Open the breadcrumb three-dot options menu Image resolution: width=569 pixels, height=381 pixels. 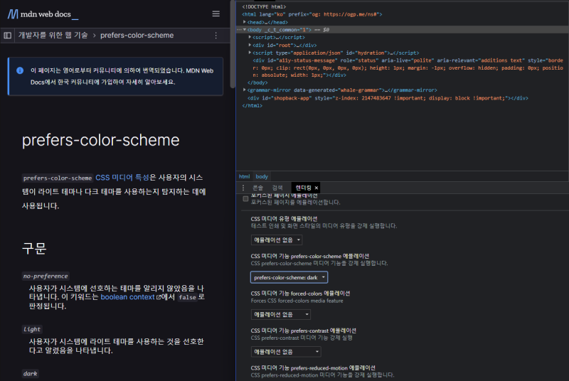coord(216,36)
